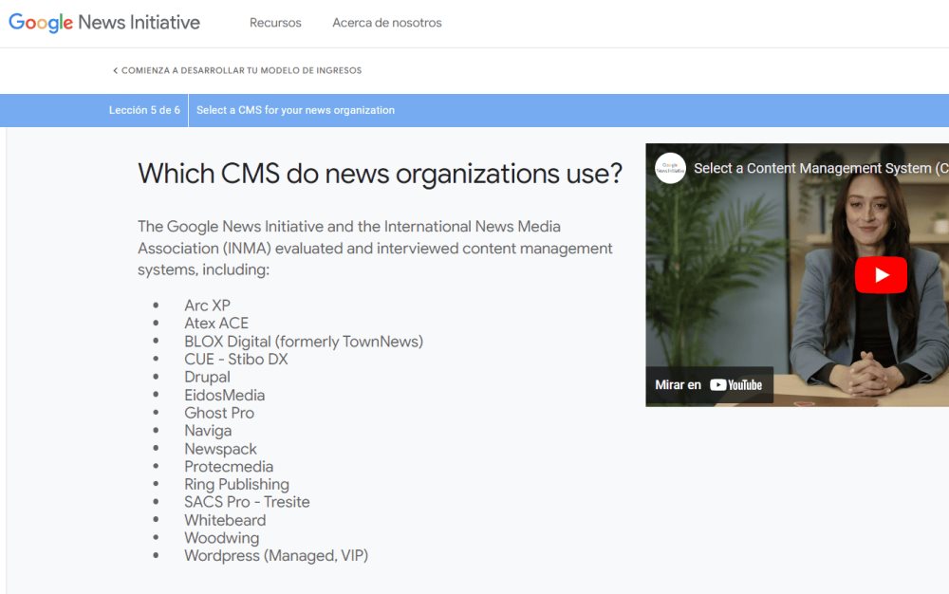Open the Acerca de nosotros menu
This screenshot has width=949, height=594.
(386, 23)
